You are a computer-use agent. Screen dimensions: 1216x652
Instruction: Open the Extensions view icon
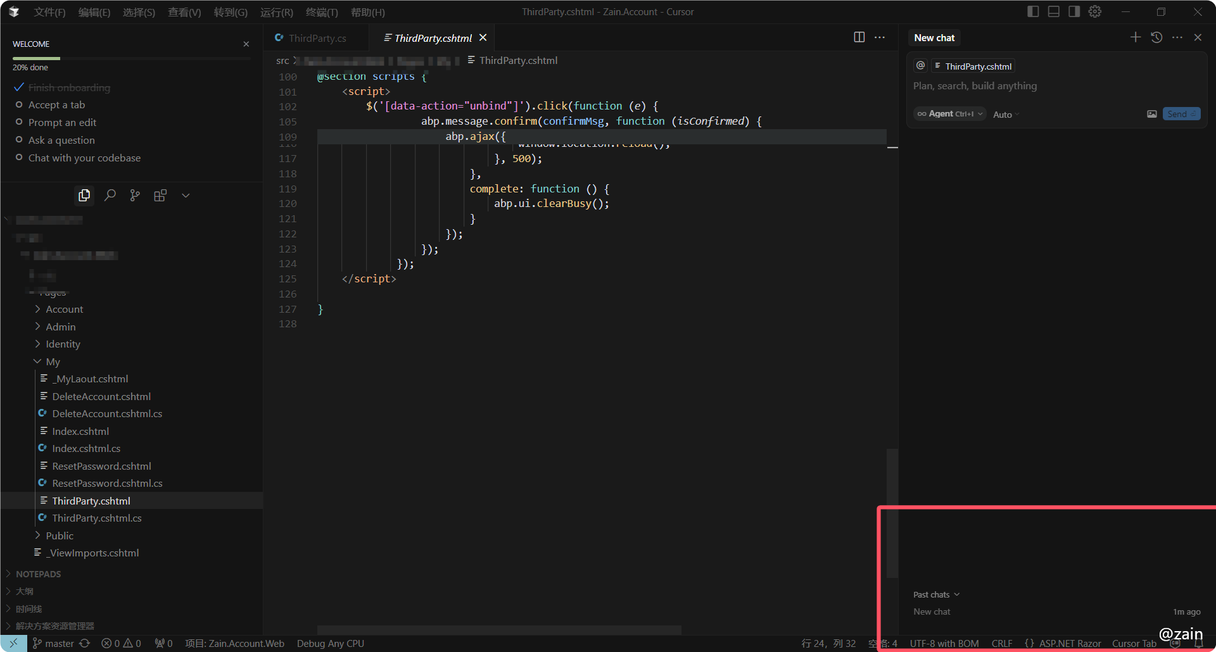(160, 196)
